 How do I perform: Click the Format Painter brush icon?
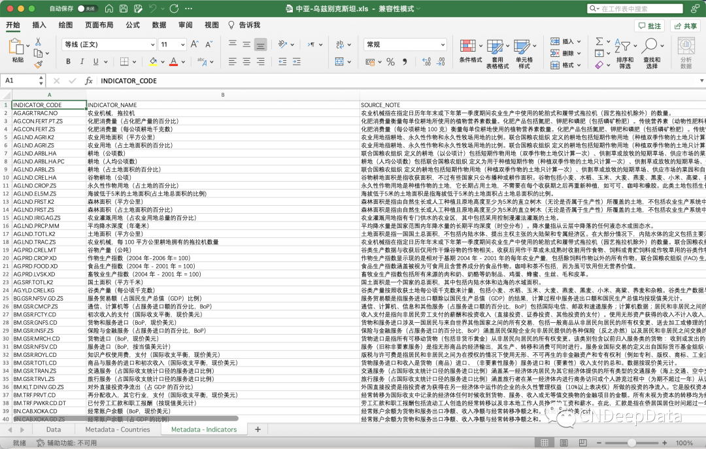coord(39,65)
